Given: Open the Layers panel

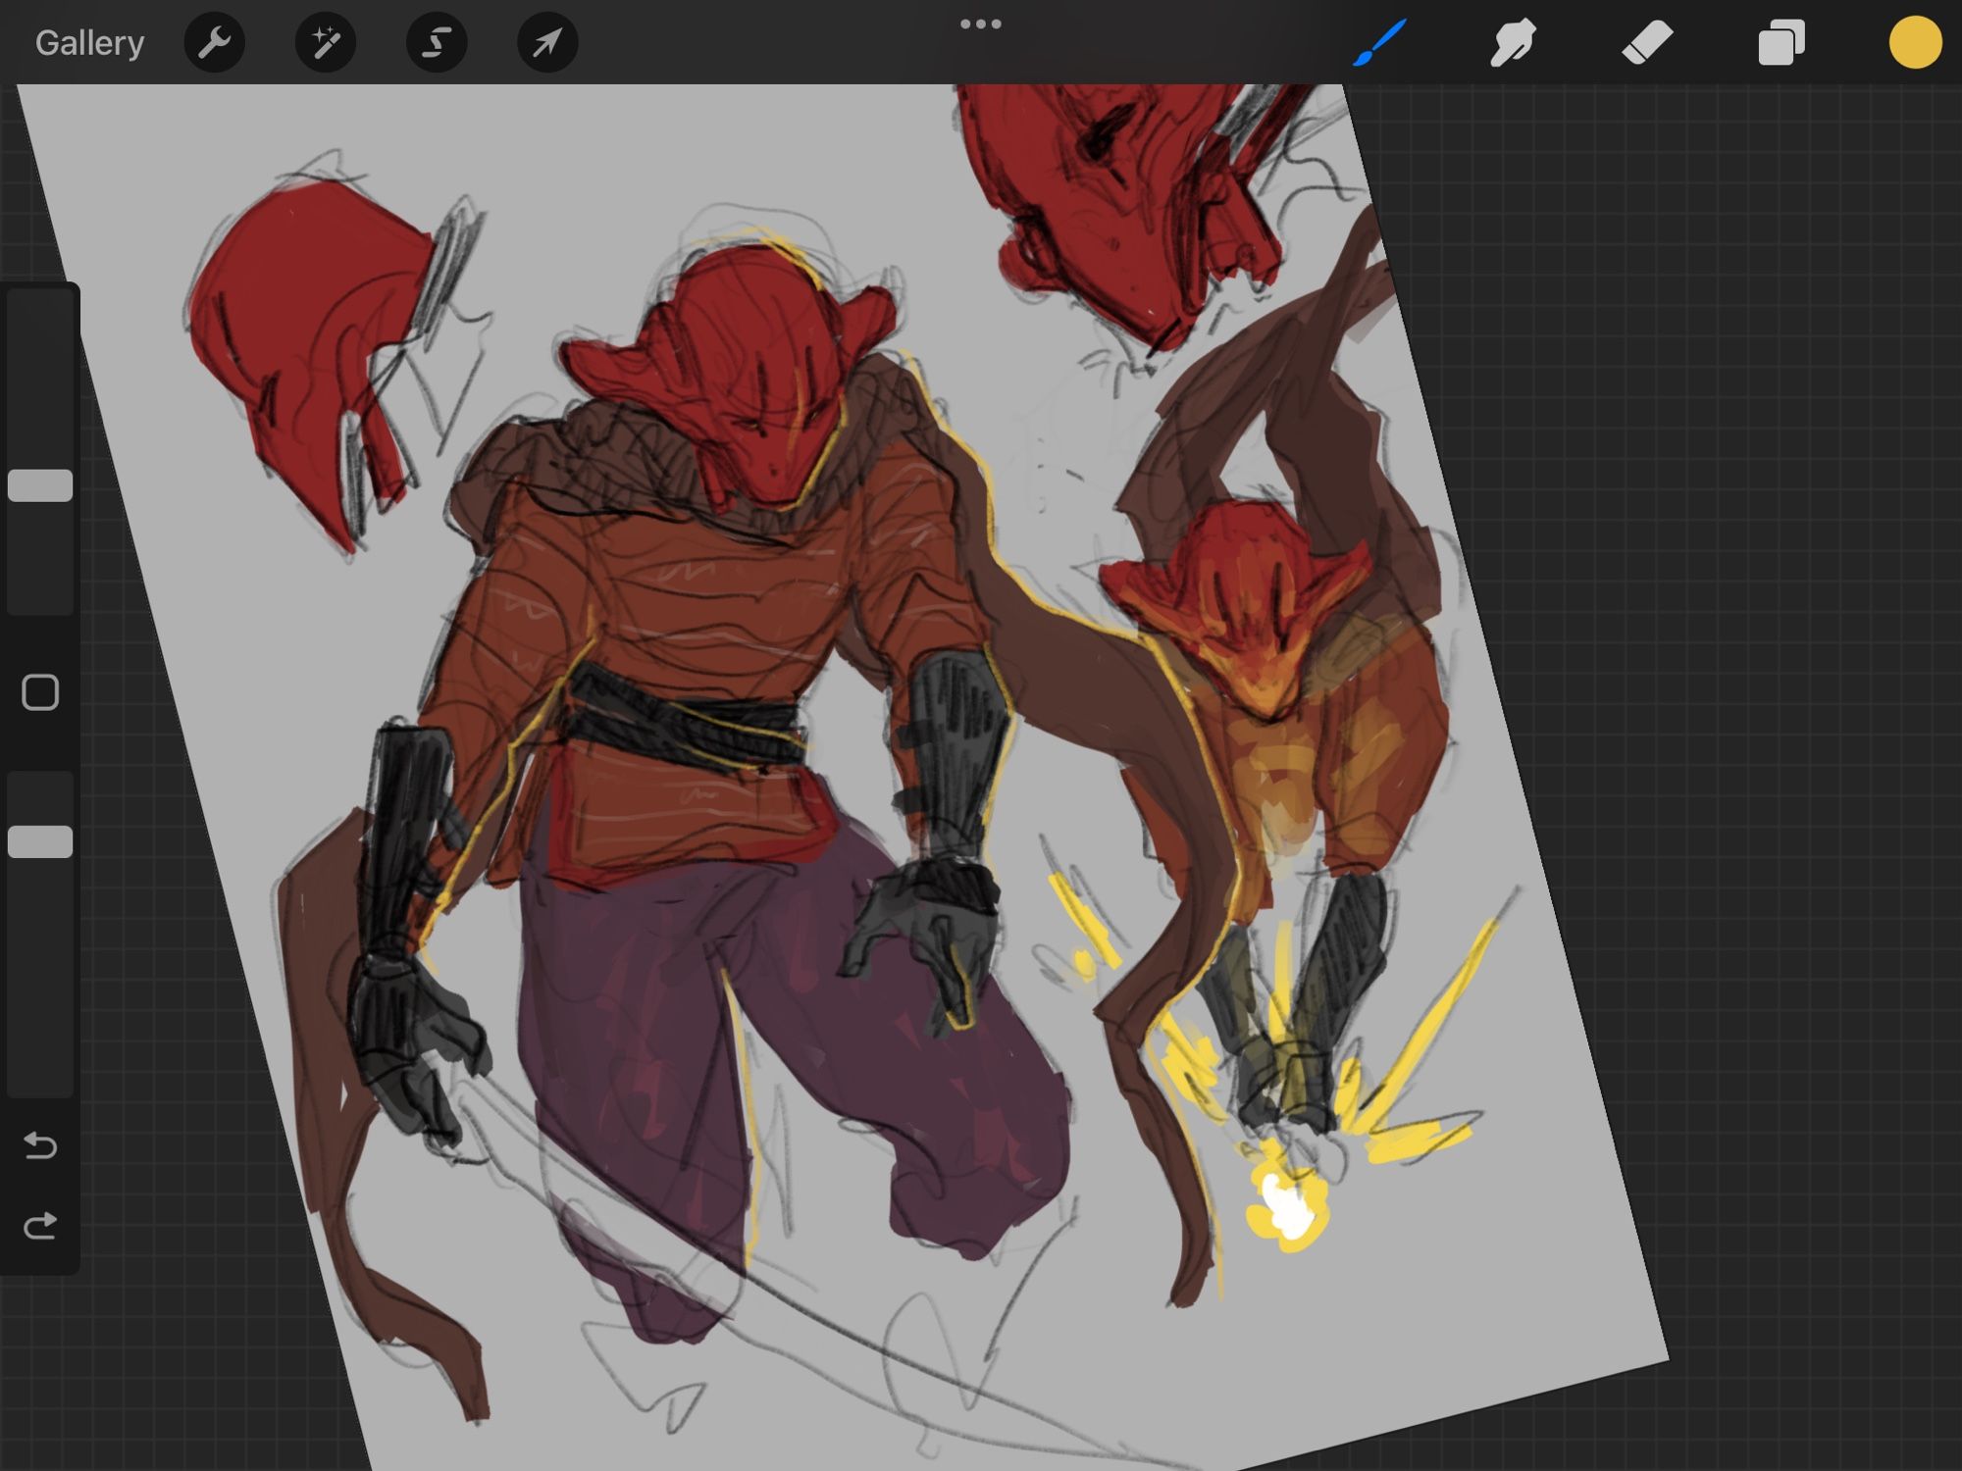Looking at the screenshot, I should pos(1781,43).
